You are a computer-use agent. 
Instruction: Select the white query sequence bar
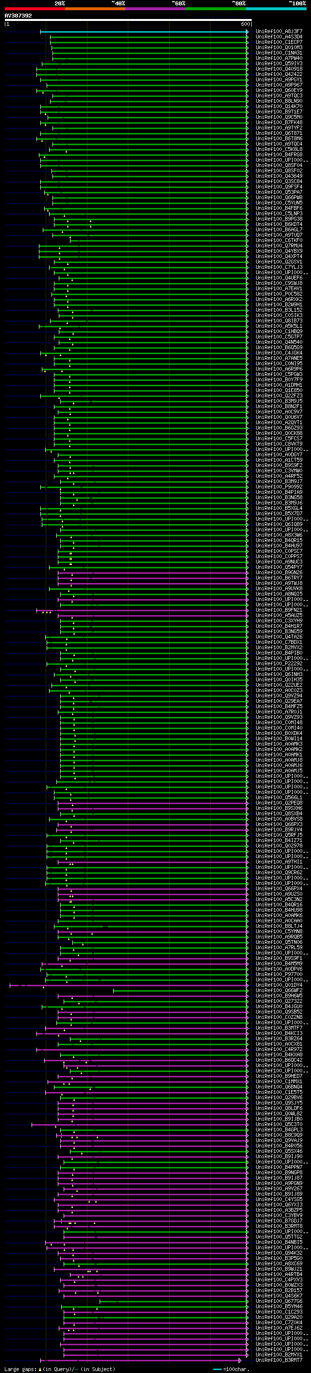(128, 20)
